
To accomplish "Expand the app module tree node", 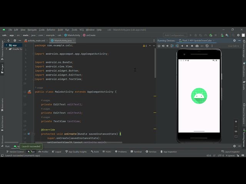I will coord(6,45).
